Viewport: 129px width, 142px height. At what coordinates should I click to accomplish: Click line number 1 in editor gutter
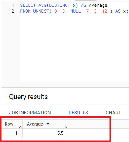point(13,5)
